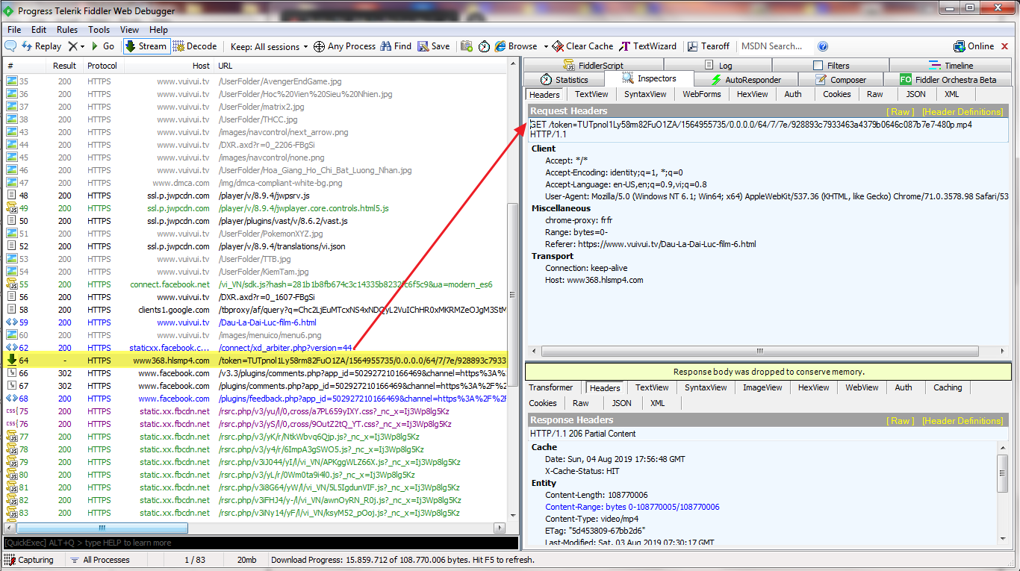
Task: Open Find sessions binoculars tool
Action: pyautogui.click(x=396, y=46)
